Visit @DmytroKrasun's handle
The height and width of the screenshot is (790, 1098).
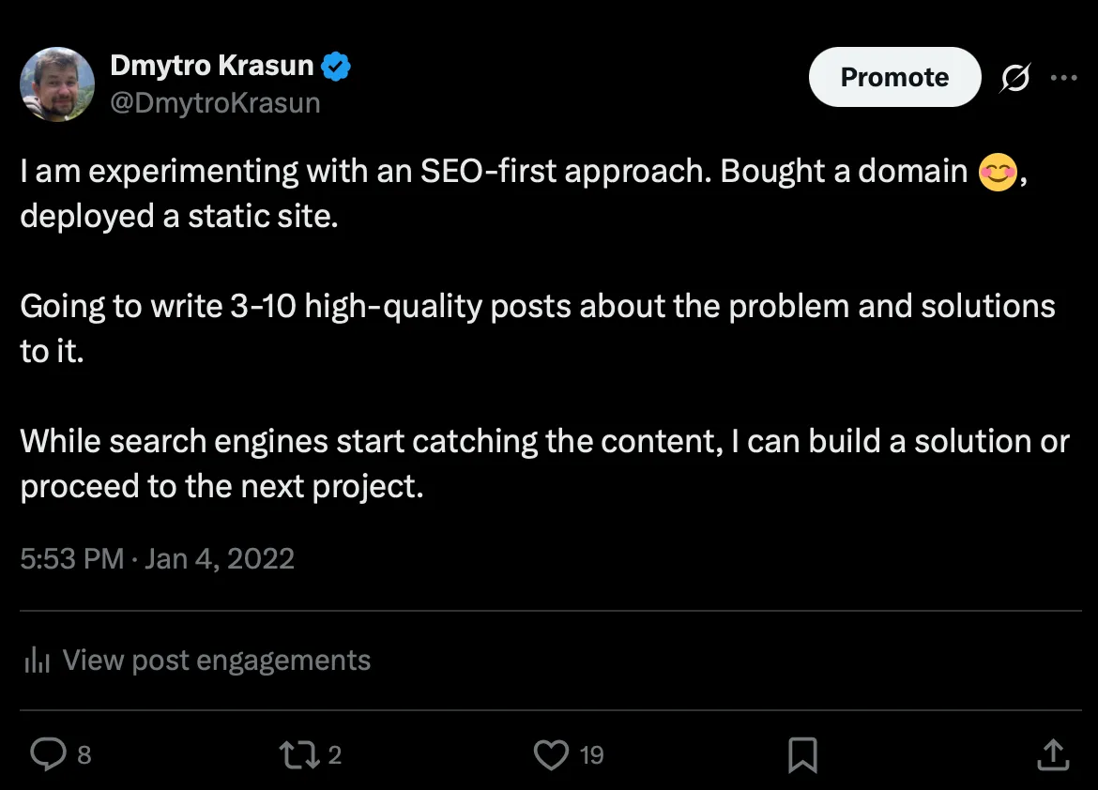coord(216,102)
